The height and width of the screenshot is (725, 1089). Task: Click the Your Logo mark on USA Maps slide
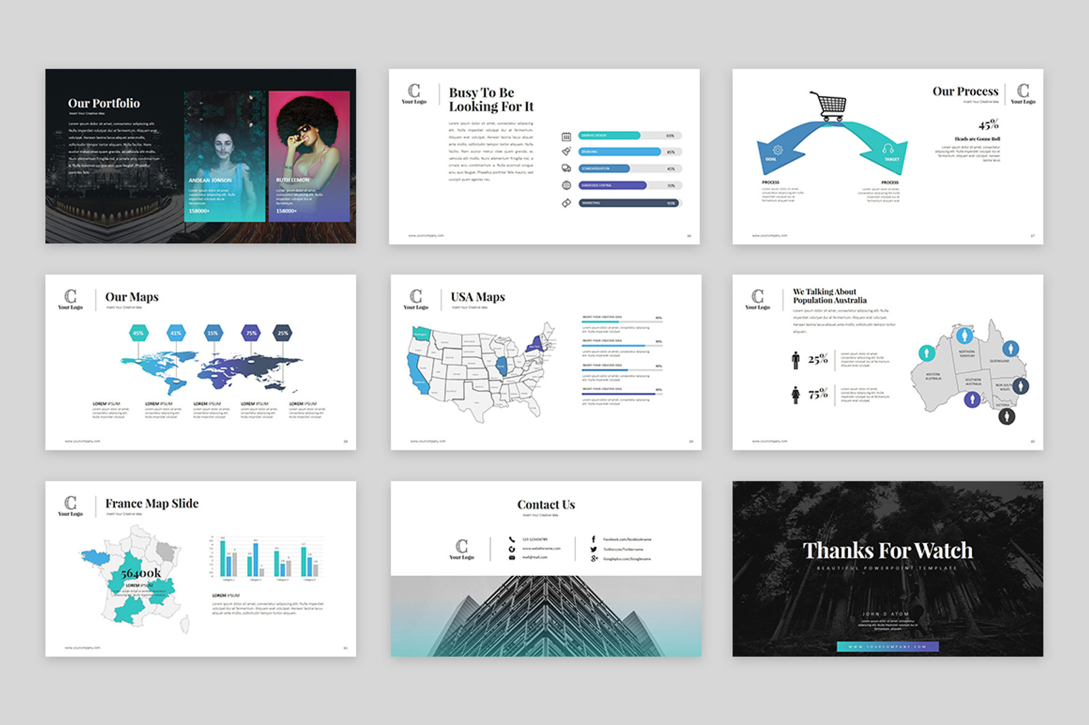coord(416,299)
